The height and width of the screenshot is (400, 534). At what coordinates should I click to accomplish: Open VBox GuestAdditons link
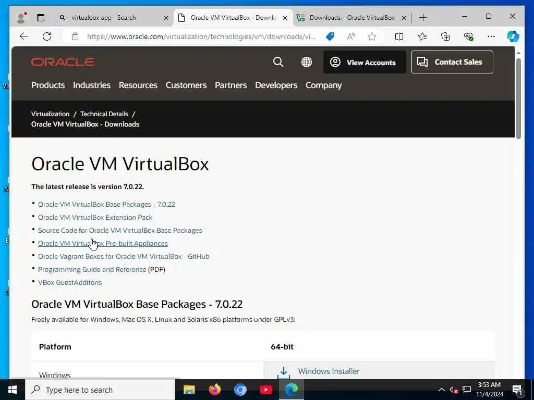[70, 282]
